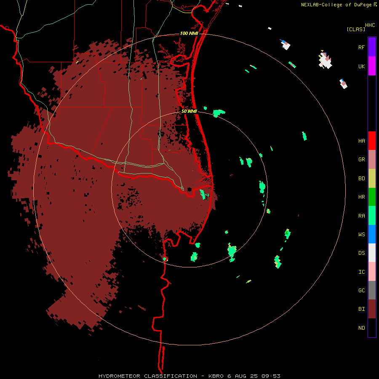The width and height of the screenshot is (379, 379).
Task: Click the RF legend label
Action: (x=362, y=47)
